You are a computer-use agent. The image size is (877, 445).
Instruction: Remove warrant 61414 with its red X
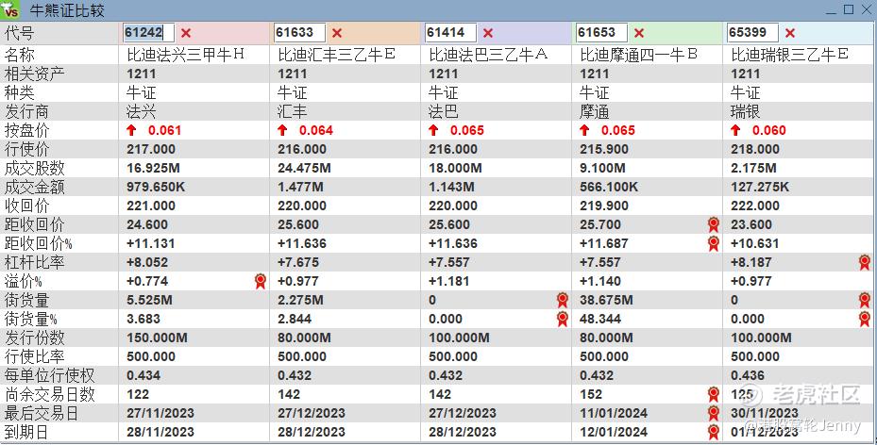[488, 33]
